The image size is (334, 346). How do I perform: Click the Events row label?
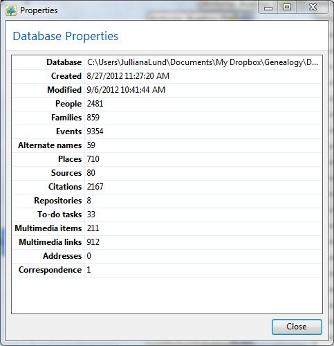pos(69,131)
